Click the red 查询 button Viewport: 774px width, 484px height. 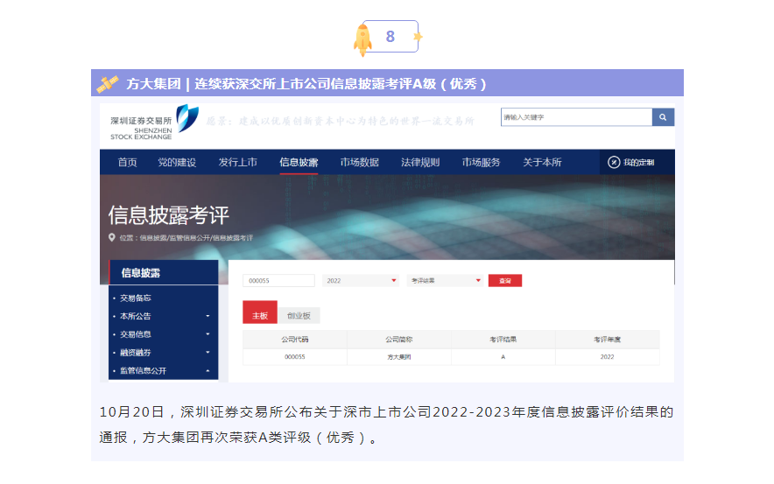(505, 281)
